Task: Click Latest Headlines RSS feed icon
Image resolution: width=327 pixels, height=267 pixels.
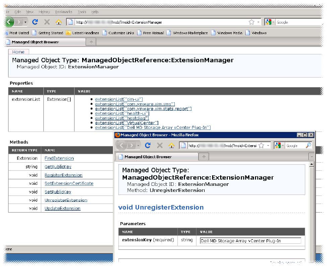Action: click(68, 33)
